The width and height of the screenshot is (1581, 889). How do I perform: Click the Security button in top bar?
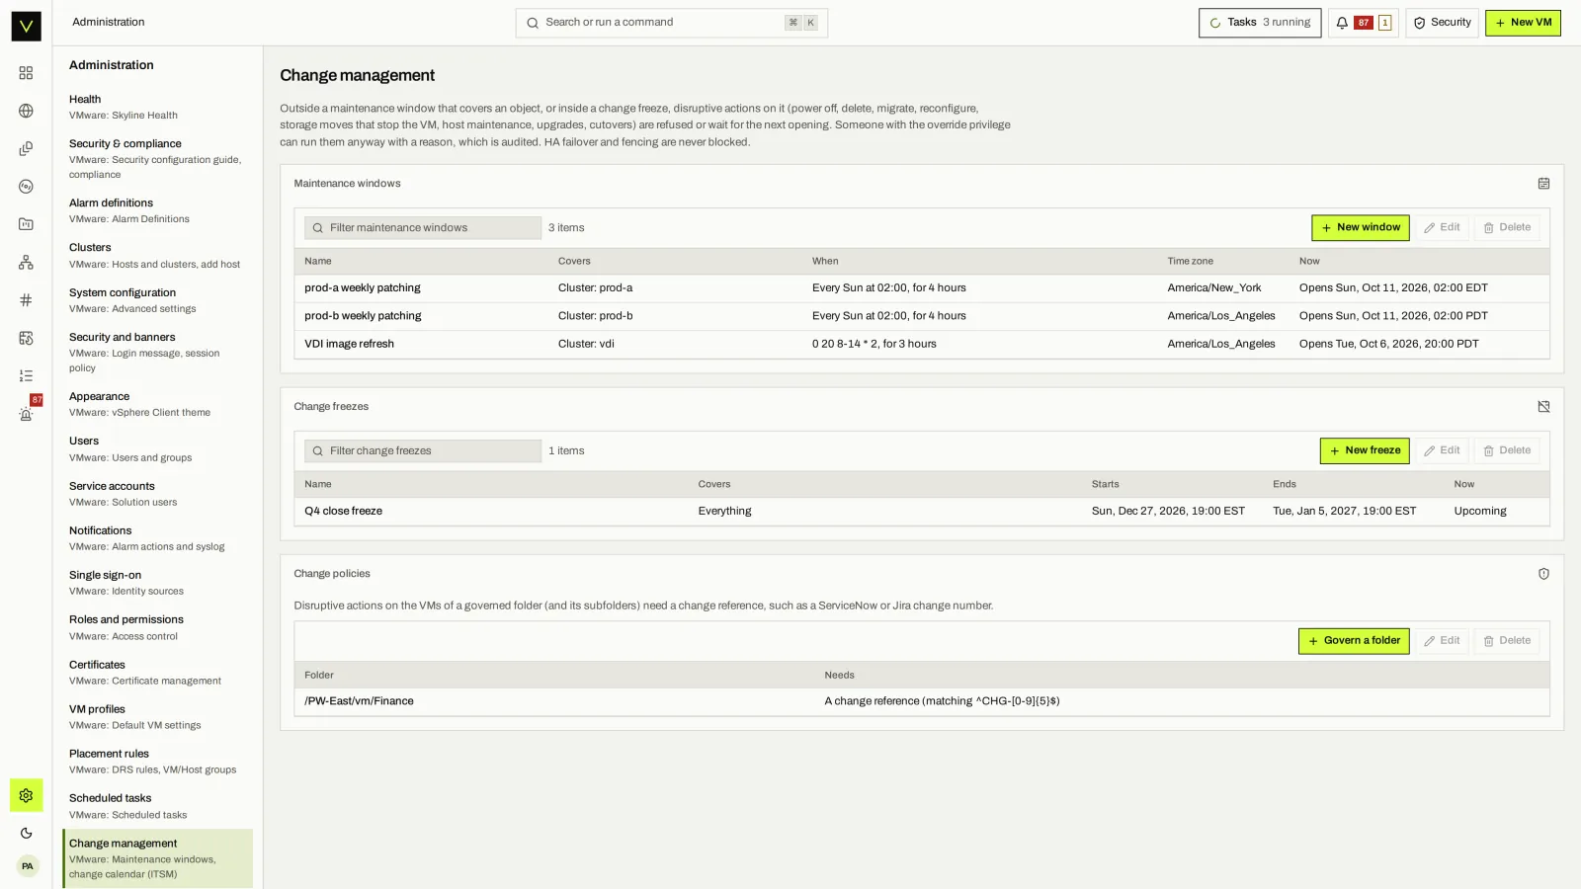point(1442,23)
